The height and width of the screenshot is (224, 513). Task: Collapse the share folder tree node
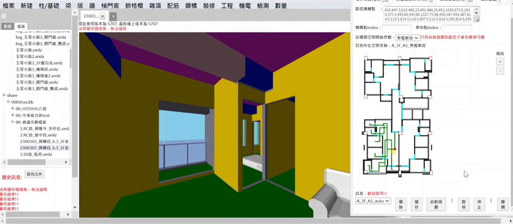point(4,96)
